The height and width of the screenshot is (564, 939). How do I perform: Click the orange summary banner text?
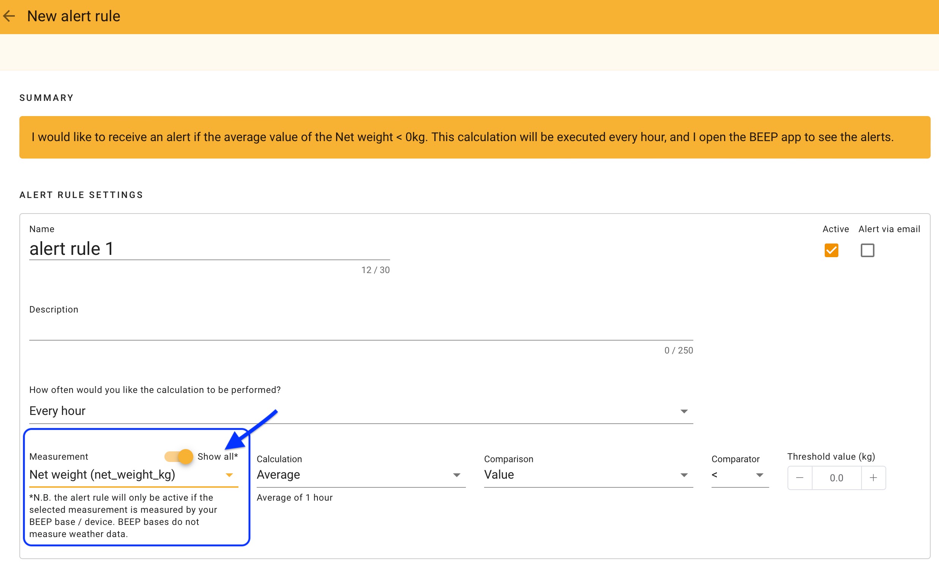point(462,137)
